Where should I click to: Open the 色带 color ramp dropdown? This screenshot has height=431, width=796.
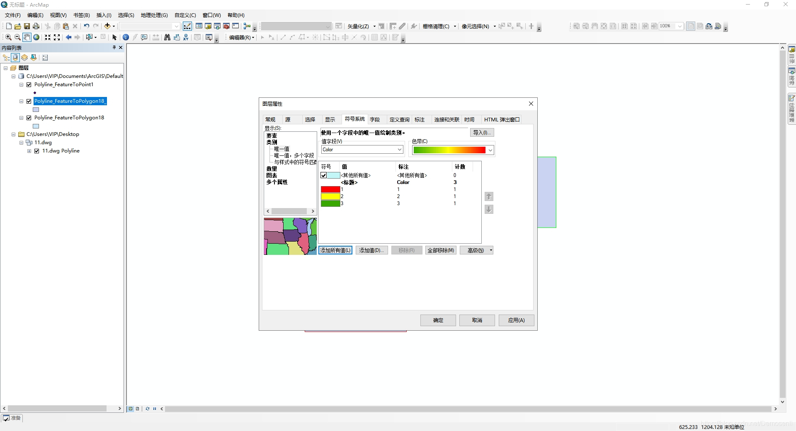pos(490,150)
